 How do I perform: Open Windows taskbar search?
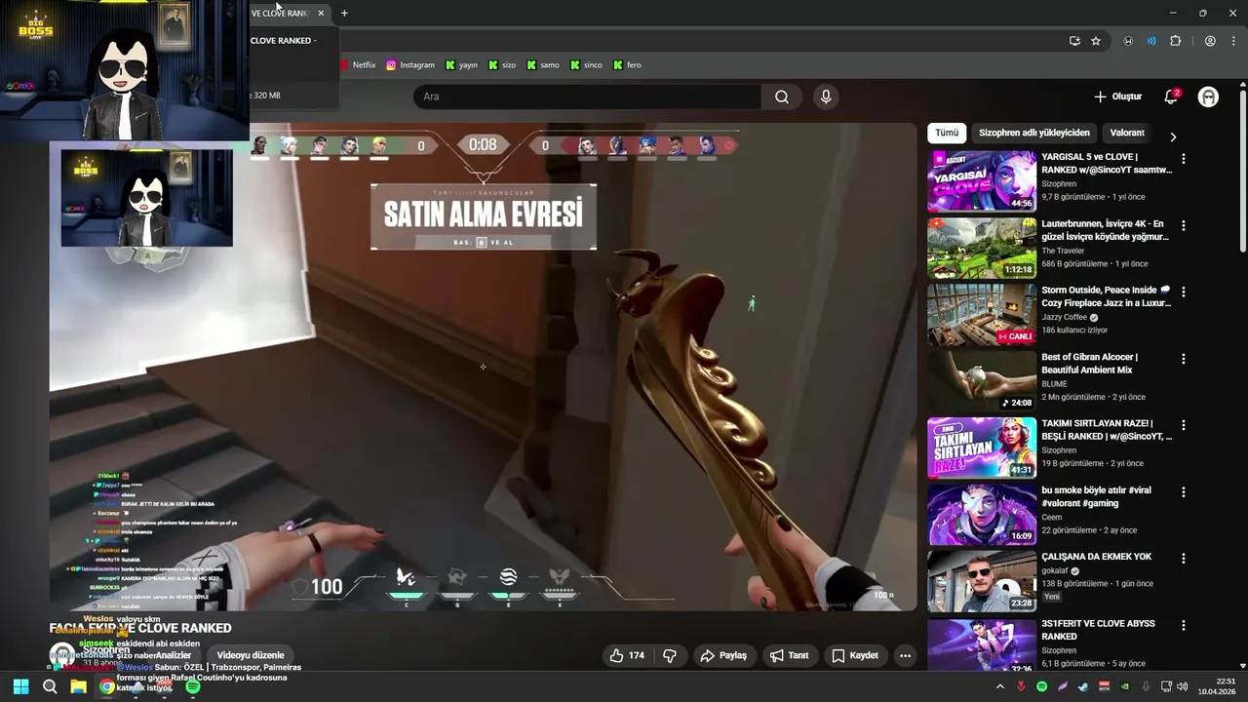50,686
